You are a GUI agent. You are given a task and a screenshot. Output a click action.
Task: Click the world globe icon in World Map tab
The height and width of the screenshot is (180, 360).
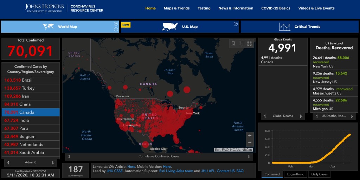48,26
